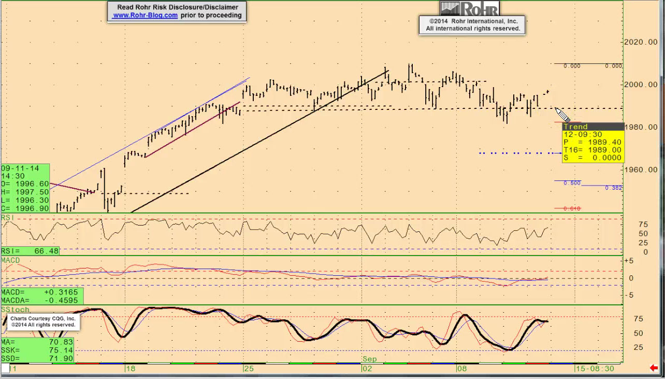This screenshot has width=665, height=379.
Task: Click the Charts Courtesy CQG notice
Action: (43, 321)
